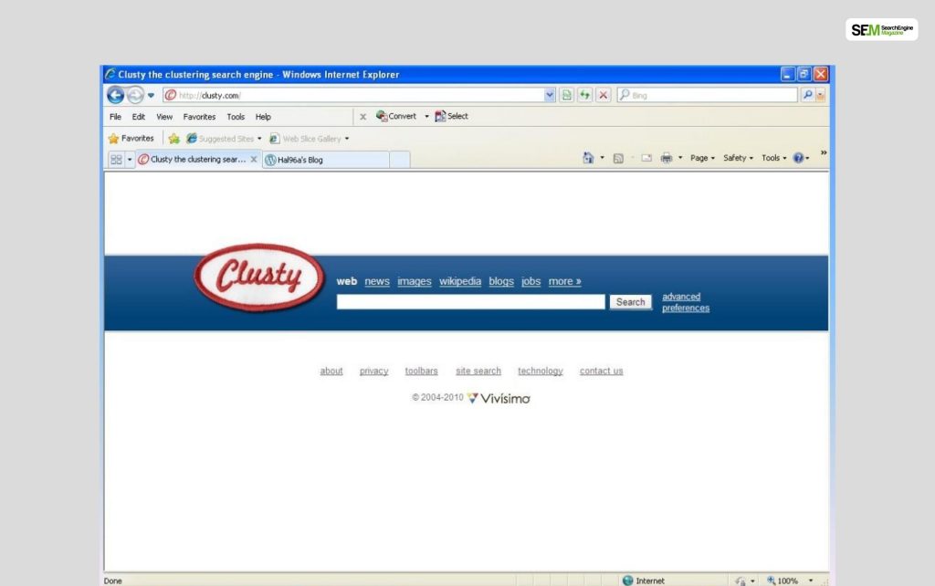Click the Read Mail envelope icon
This screenshot has width=935, height=586.
pos(646,158)
